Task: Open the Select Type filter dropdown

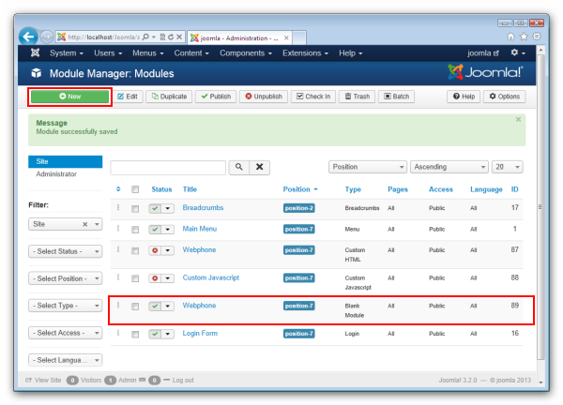Action: [x=65, y=306]
